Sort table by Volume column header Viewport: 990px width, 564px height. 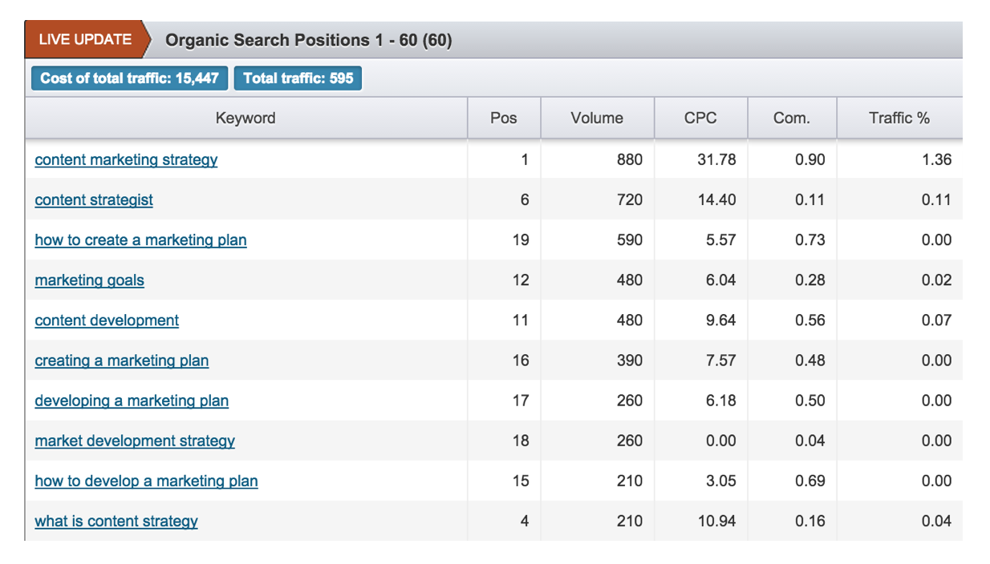click(597, 119)
